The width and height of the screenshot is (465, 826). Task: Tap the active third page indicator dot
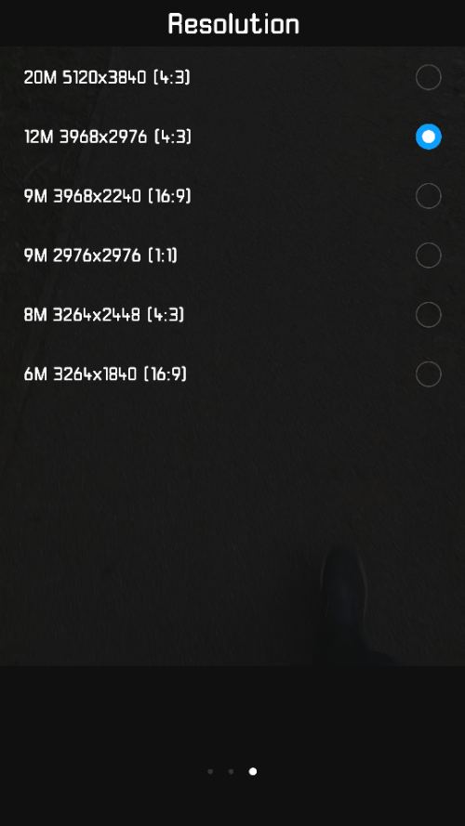coord(253,771)
